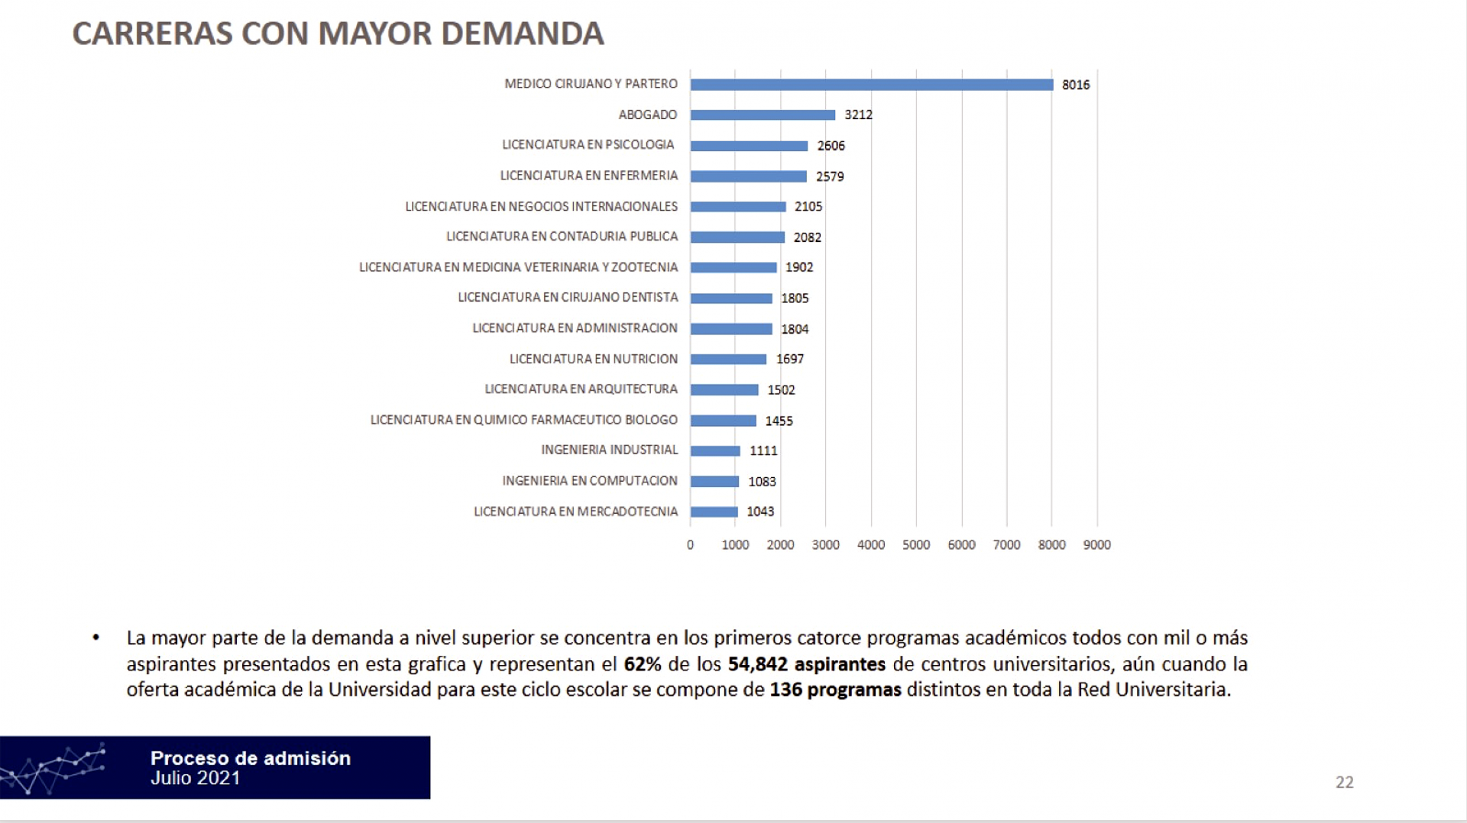Screen dimensions: 1467x823
Task: Click the slide page number 22
Action: (1345, 782)
